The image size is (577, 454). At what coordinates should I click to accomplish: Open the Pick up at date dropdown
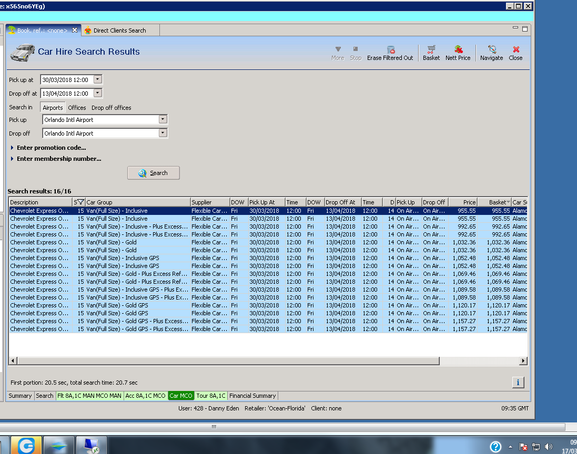(97, 79)
